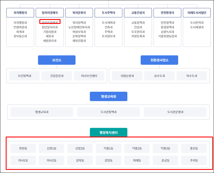Go to 환경정책과 department

pyautogui.click(x=167, y=27)
